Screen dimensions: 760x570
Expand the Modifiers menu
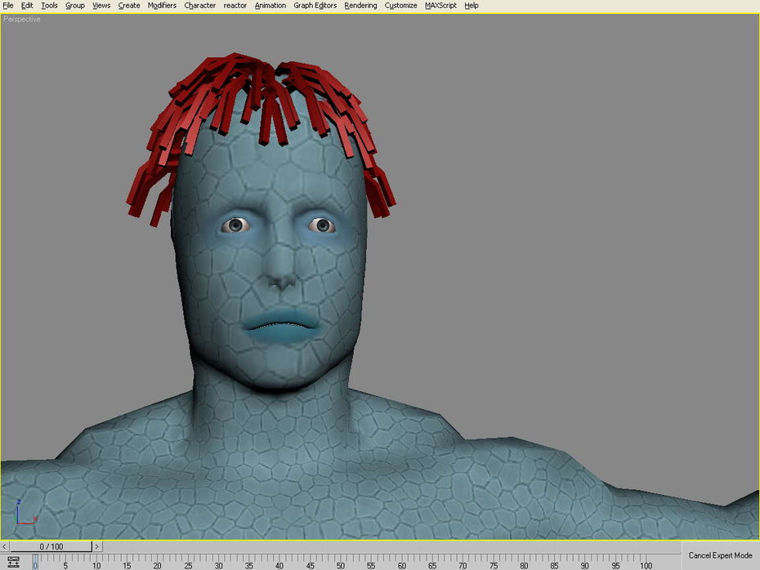point(162,6)
